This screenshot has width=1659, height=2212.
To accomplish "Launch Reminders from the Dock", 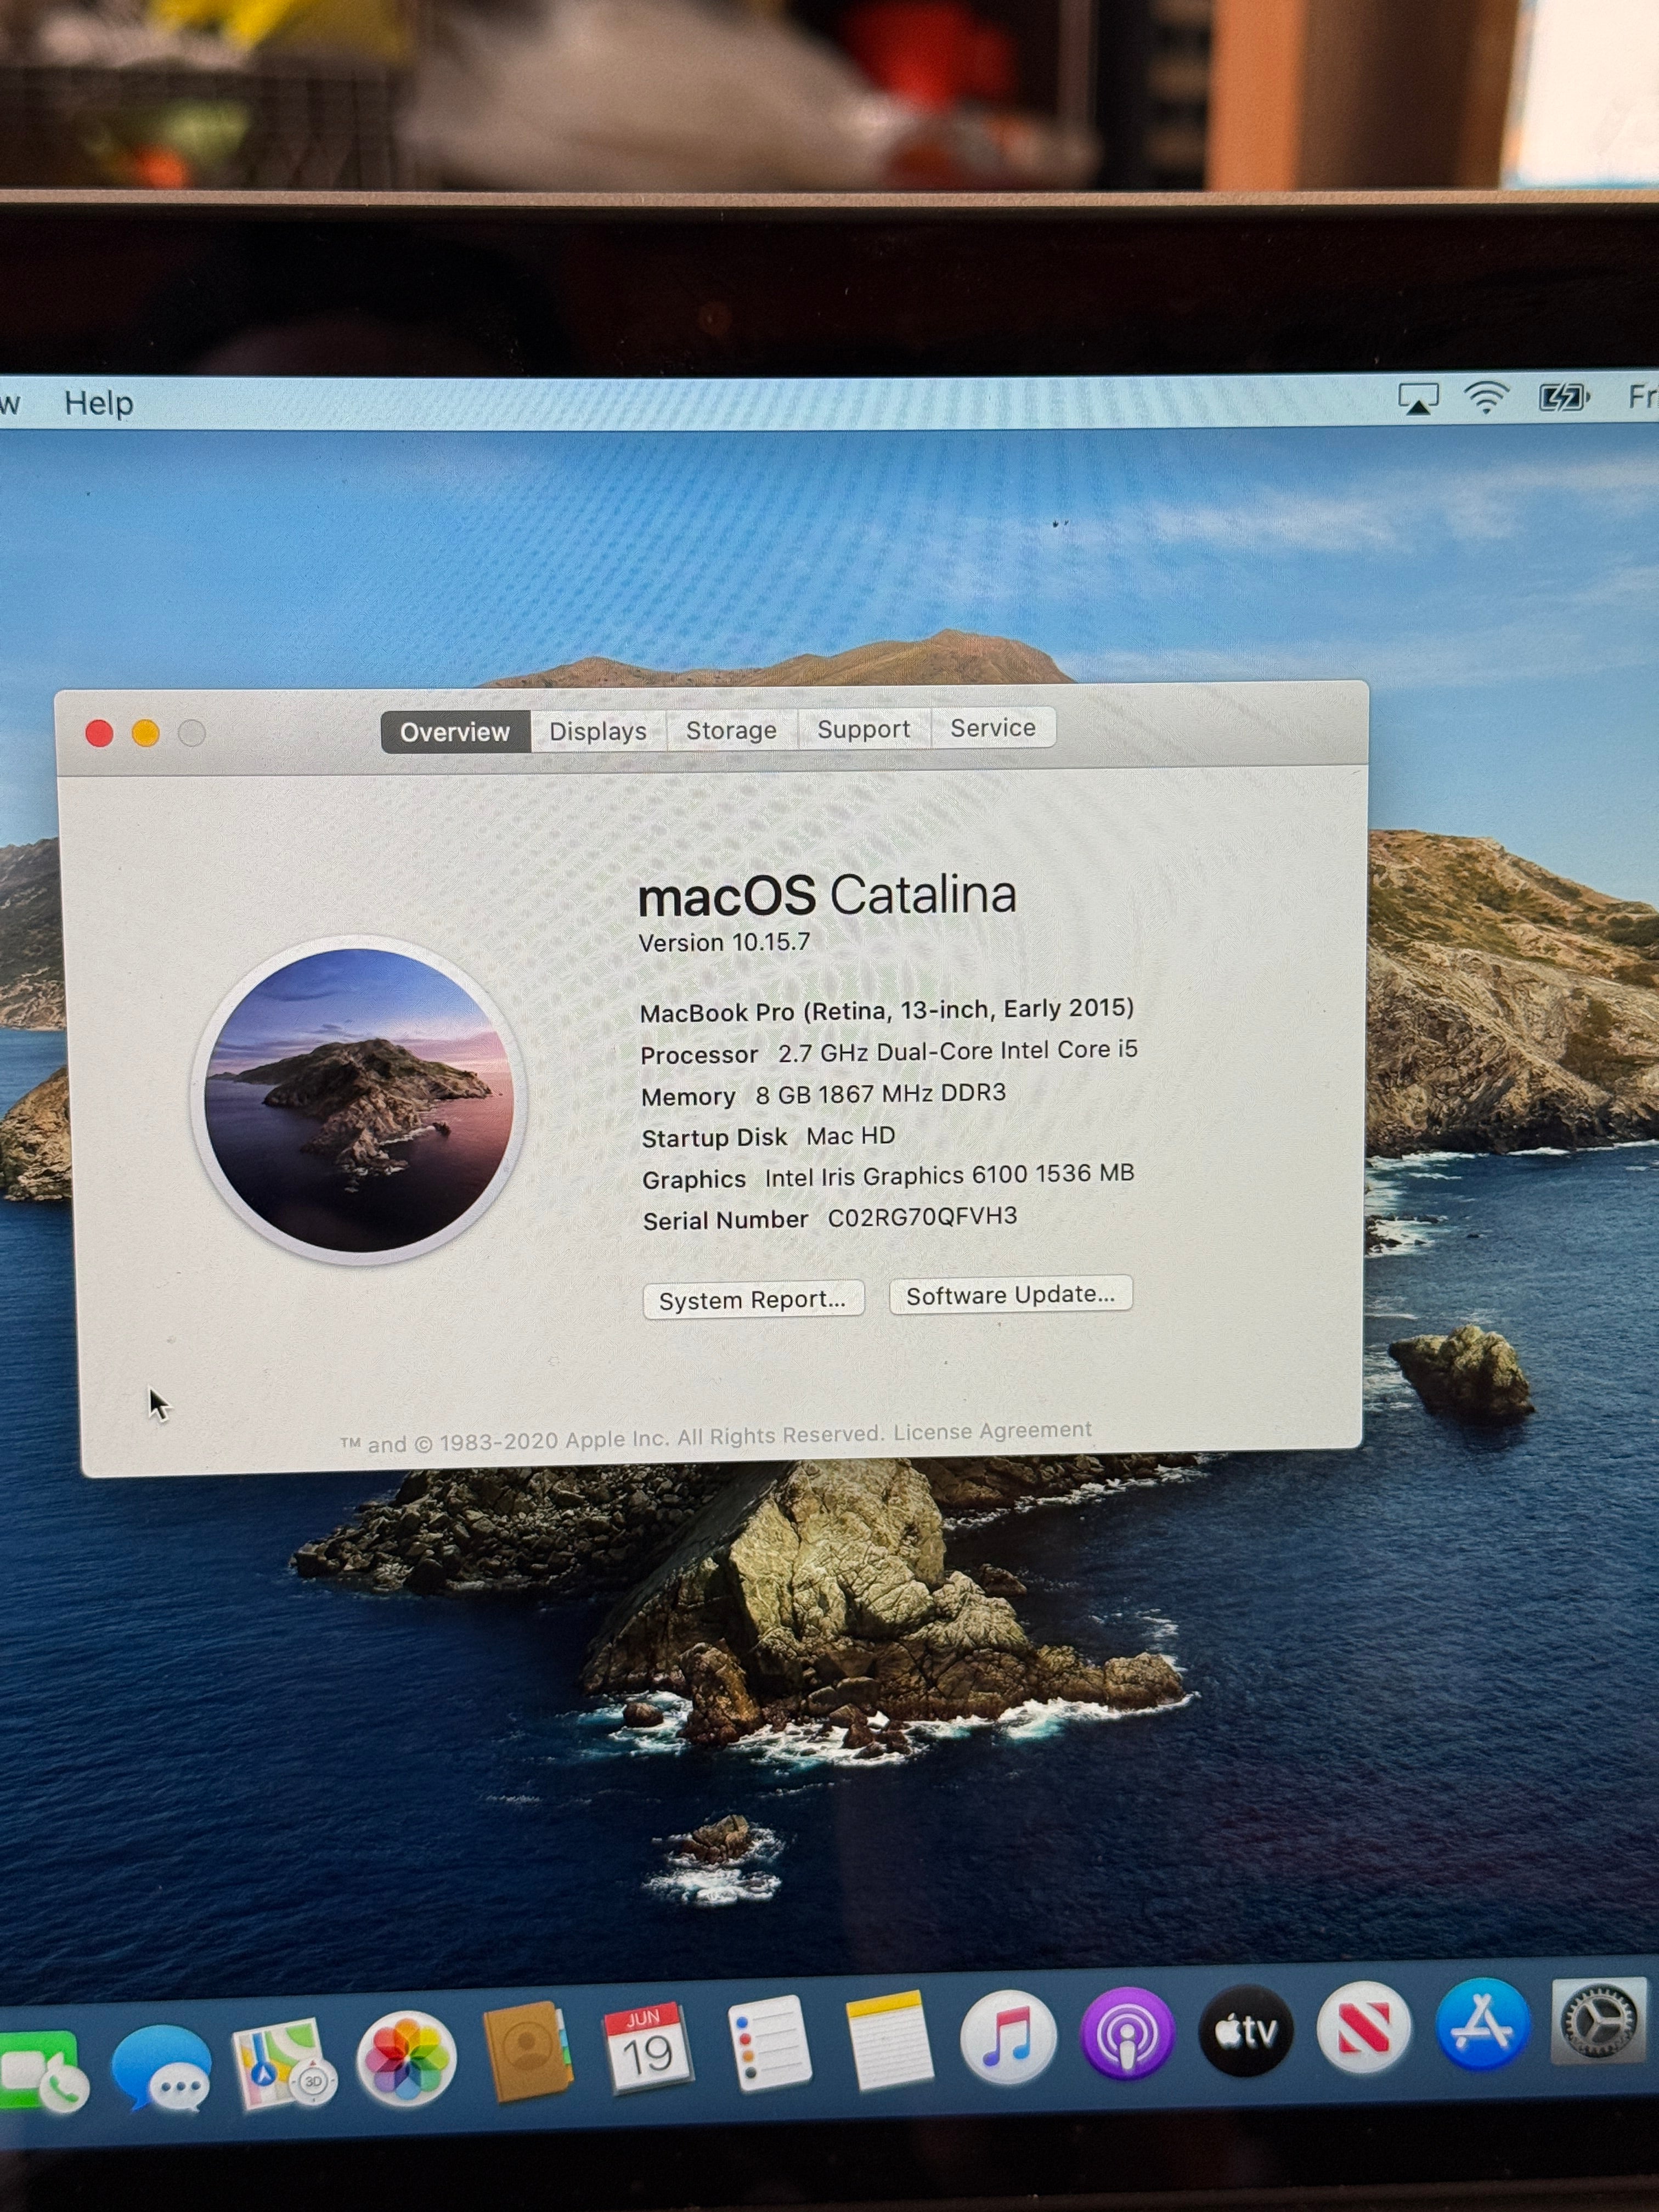I will pos(769,2043).
